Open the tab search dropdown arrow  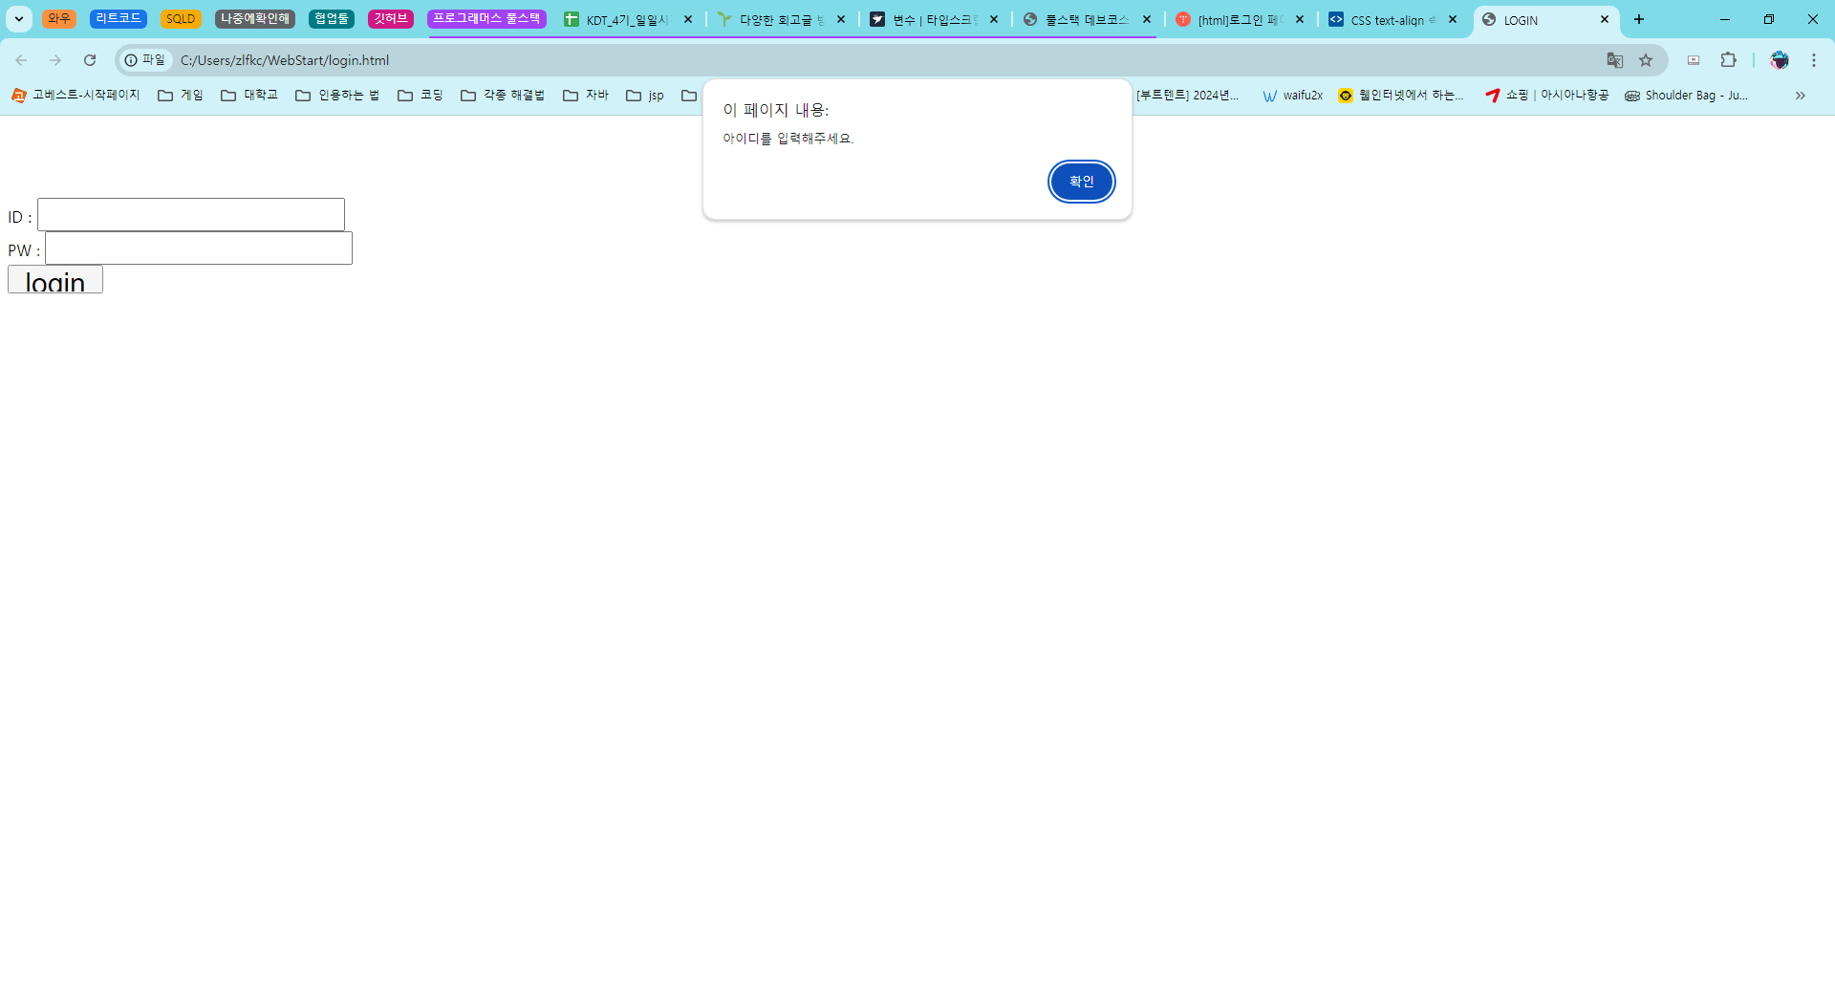click(x=19, y=19)
